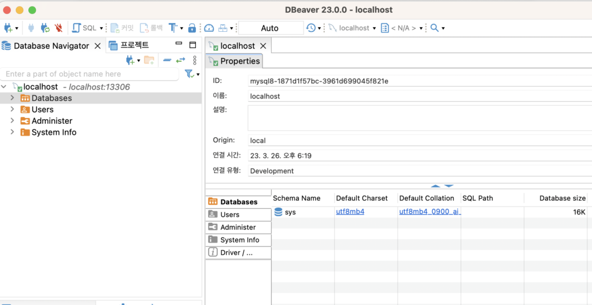Select Users item in navigator tree
Screen dimensions: 592x305
tap(37, 109)
